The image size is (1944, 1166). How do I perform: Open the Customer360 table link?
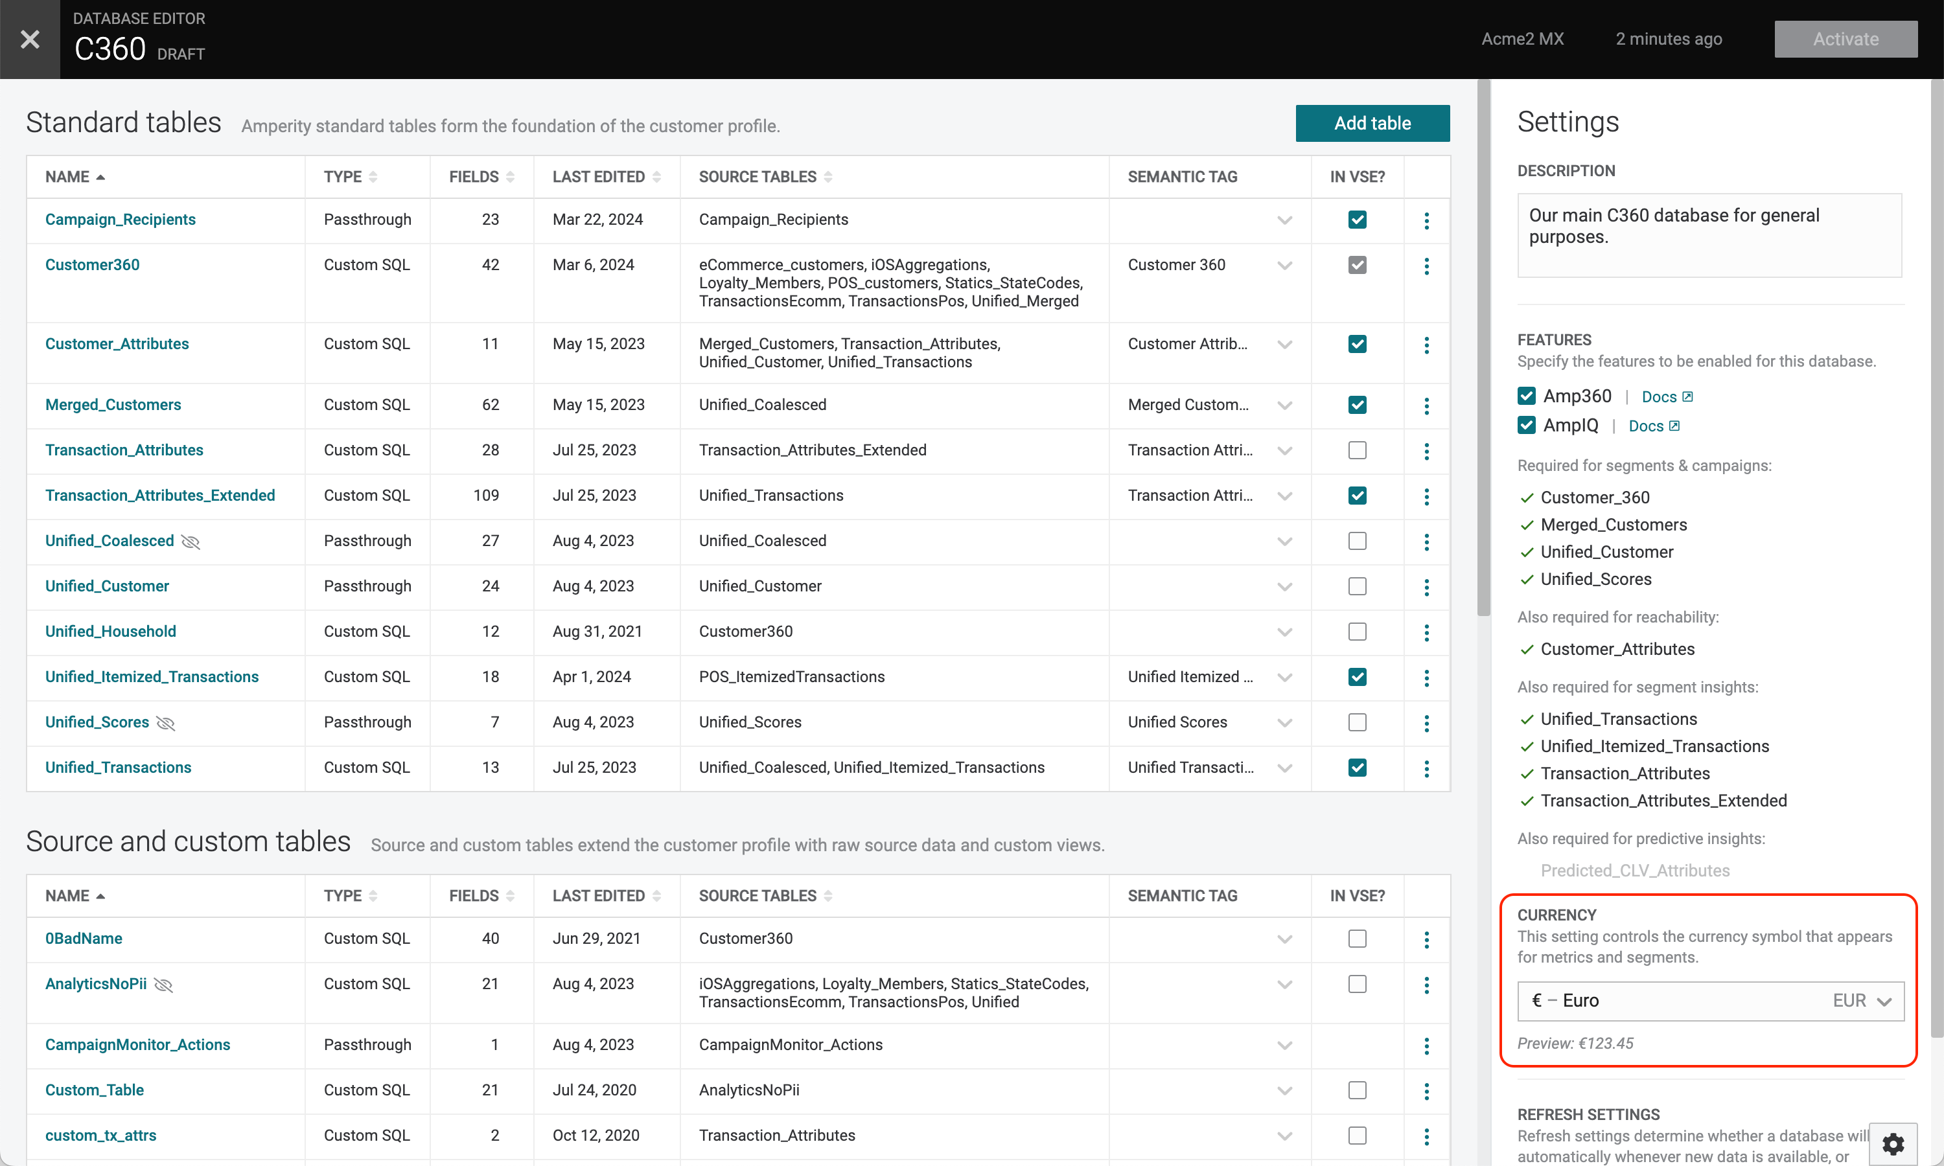92,265
